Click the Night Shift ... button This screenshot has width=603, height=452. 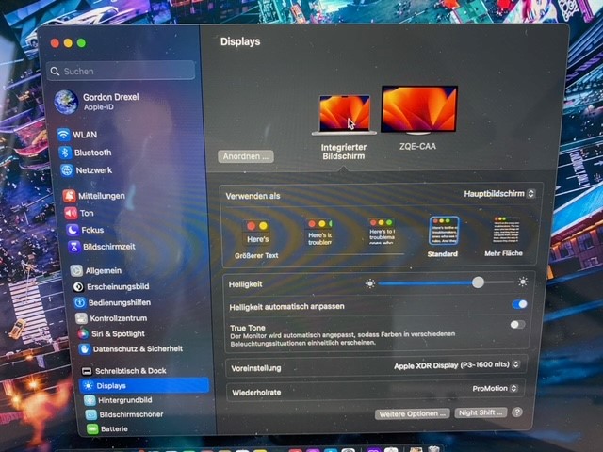pos(481,412)
